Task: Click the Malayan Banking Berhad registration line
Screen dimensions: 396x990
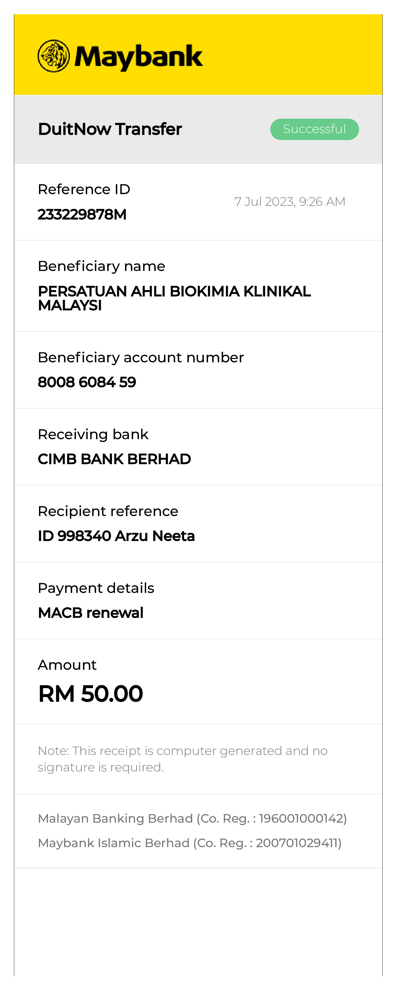Action: pyautogui.click(x=192, y=818)
